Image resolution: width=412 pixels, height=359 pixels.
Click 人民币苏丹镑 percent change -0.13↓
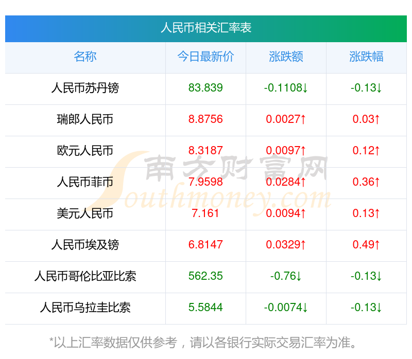click(366, 87)
